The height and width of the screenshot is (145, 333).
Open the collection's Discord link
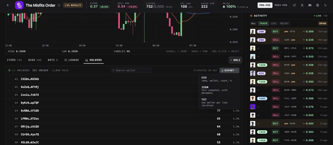[310, 5]
